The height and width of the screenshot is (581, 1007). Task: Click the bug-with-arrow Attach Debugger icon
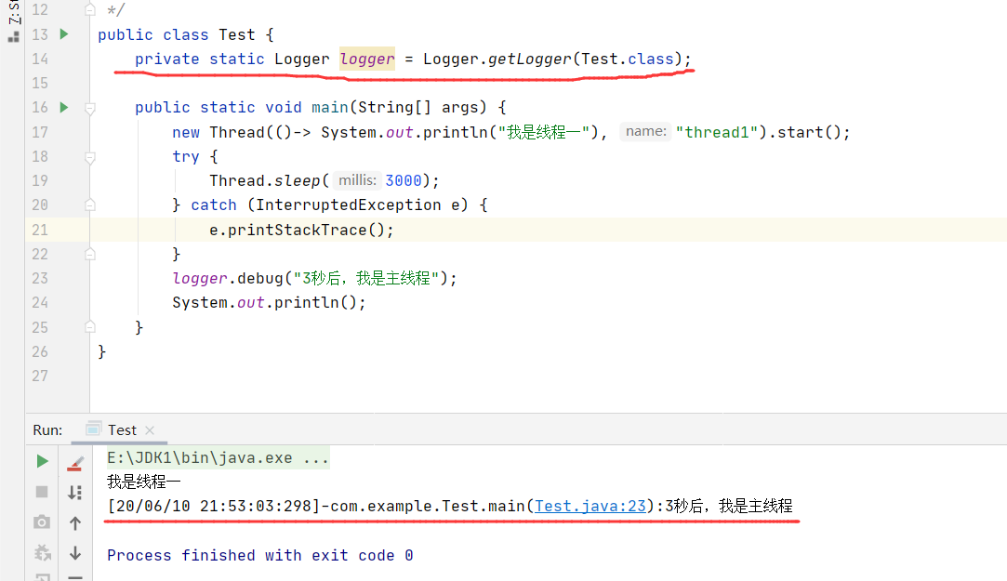pyautogui.click(x=43, y=552)
